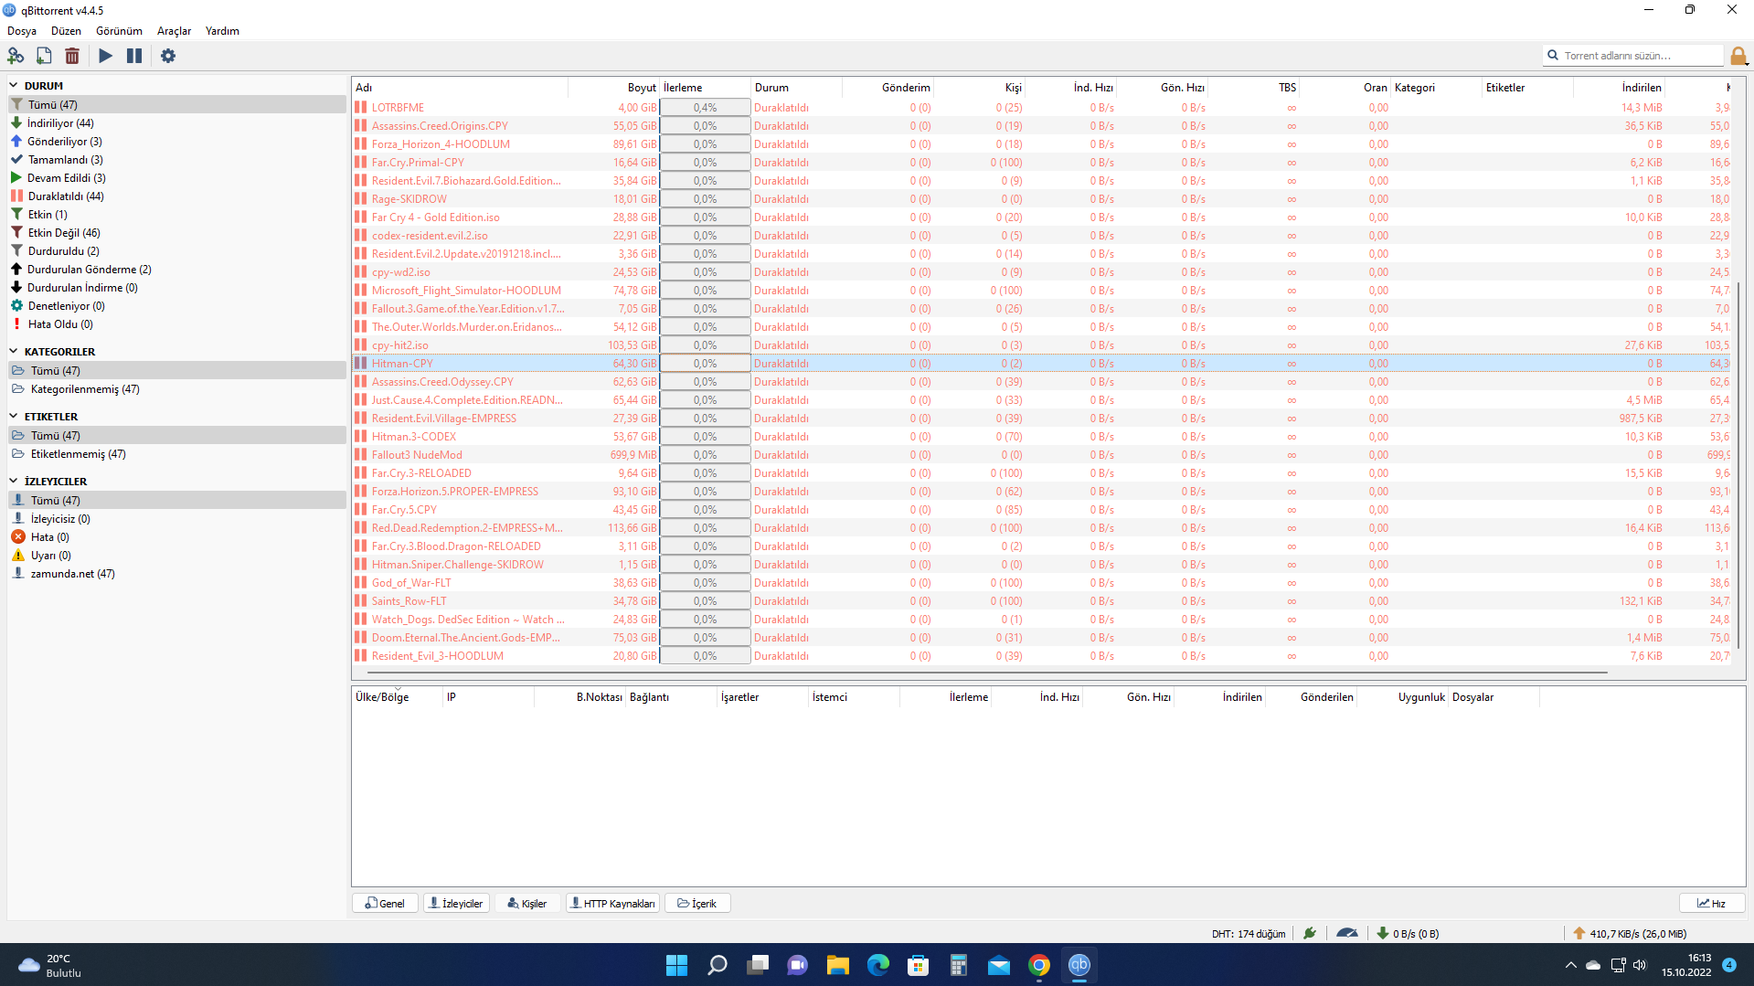Select the Tamamlandı (3) status filter
Image resolution: width=1754 pixels, height=986 pixels.
[x=177, y=160]
